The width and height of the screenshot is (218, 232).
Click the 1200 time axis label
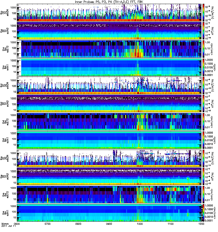201,224
